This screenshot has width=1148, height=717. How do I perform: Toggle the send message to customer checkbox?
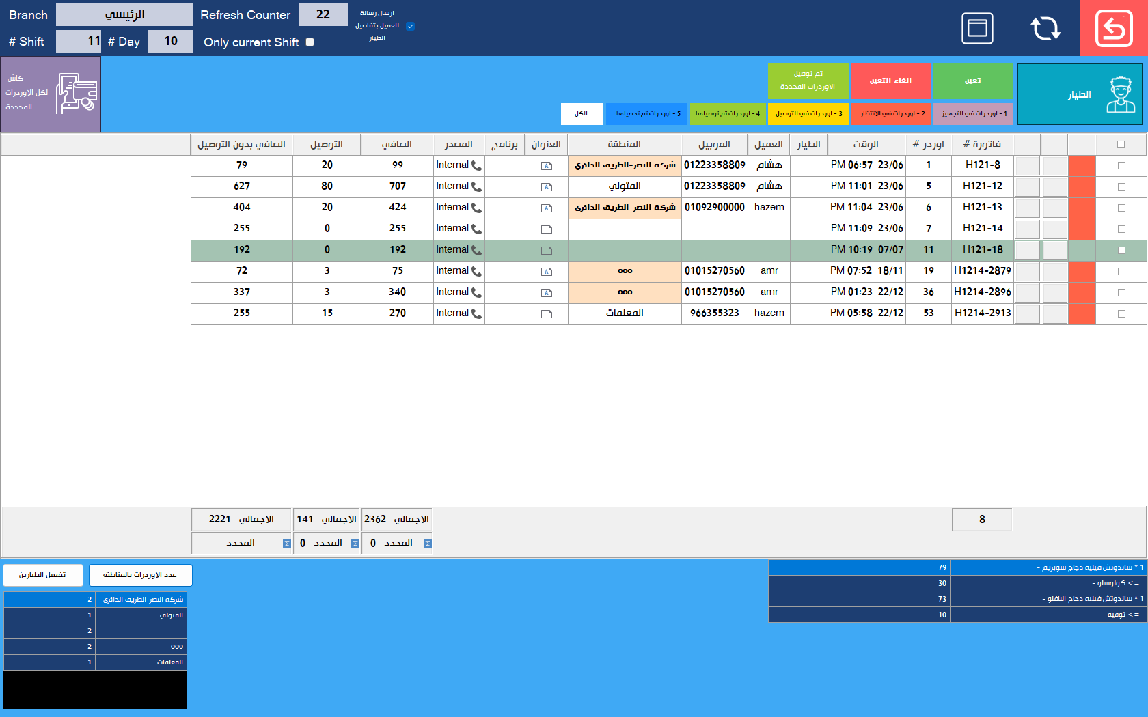coord(410,26)
